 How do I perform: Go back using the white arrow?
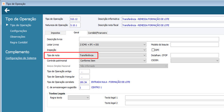pyautogui.click(x=7, y=10)
